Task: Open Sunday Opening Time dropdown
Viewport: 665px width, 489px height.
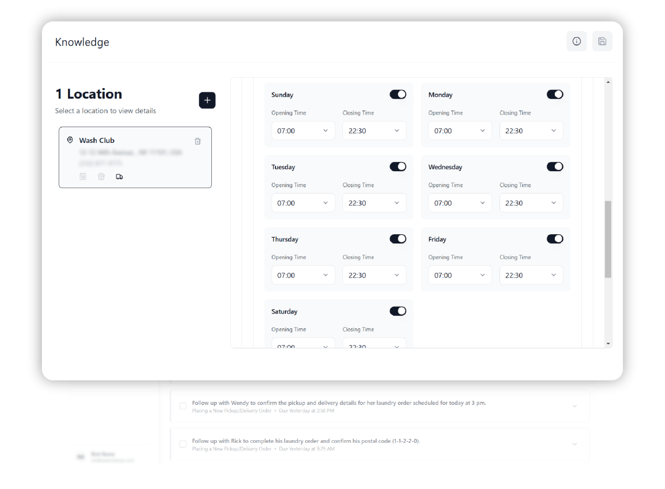Action: pos(303,131)
